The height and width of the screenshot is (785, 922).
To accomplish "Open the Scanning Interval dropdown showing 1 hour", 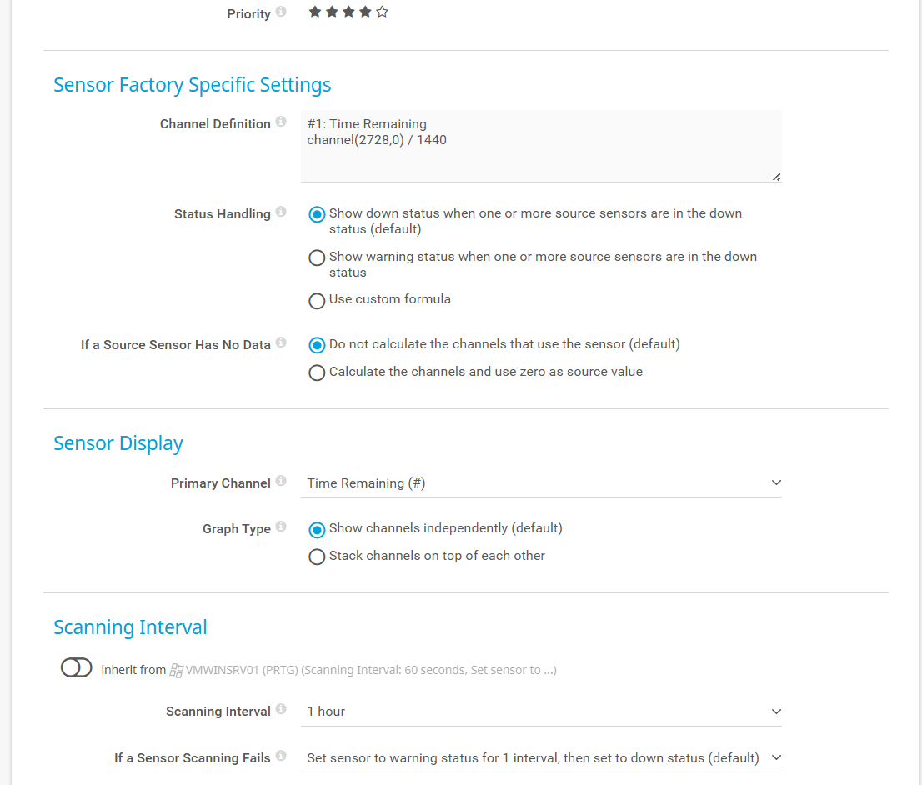I will (x=540, y=712).
